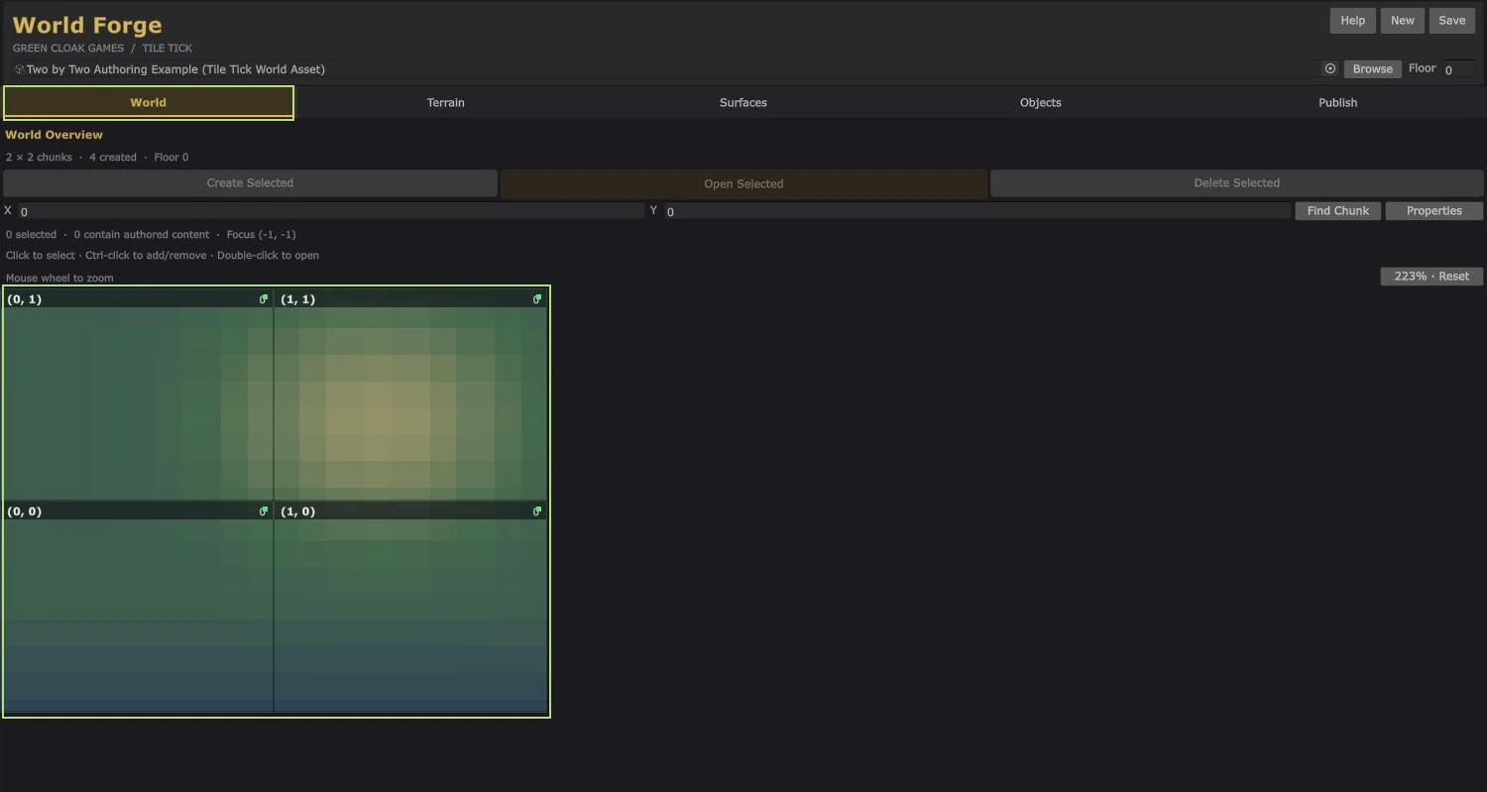
Task: Save the world asset
Action: click(x=1452, y=21)
